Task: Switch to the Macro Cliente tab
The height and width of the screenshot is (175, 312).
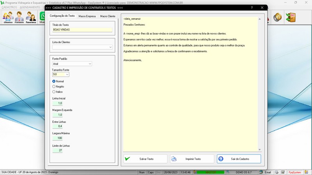Action: coord(108,16)
